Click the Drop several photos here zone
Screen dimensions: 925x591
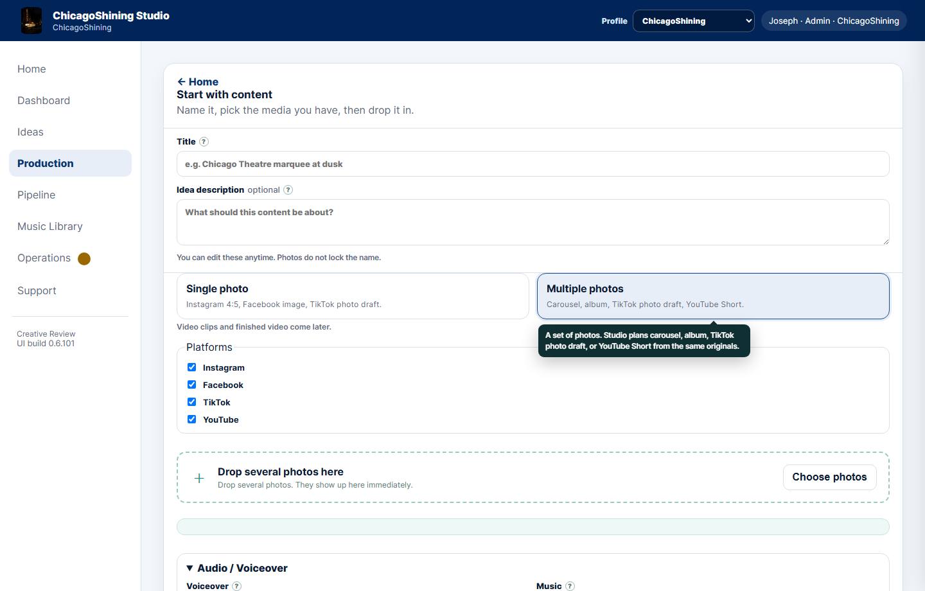pyautogui.click(x=533, y=477)
